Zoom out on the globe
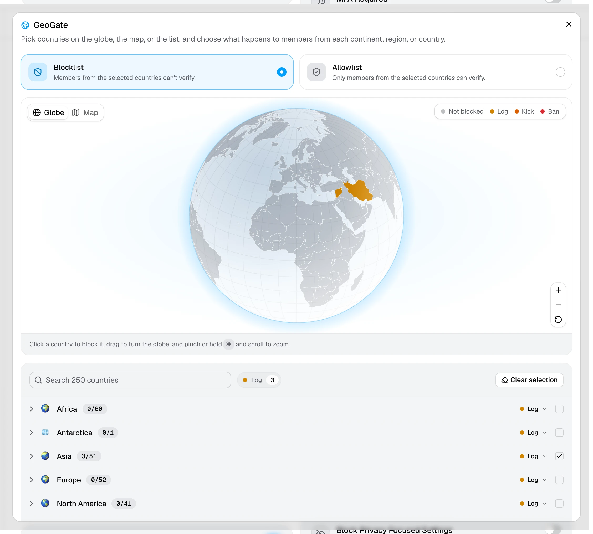This screenshot has height=534, width=593. point(558,305)
